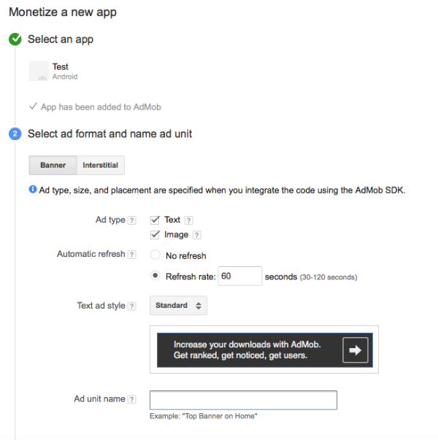Click the blue info icon beside the SDK note
438x440 pixels.
pyautogui.click(x=33, y=190)
